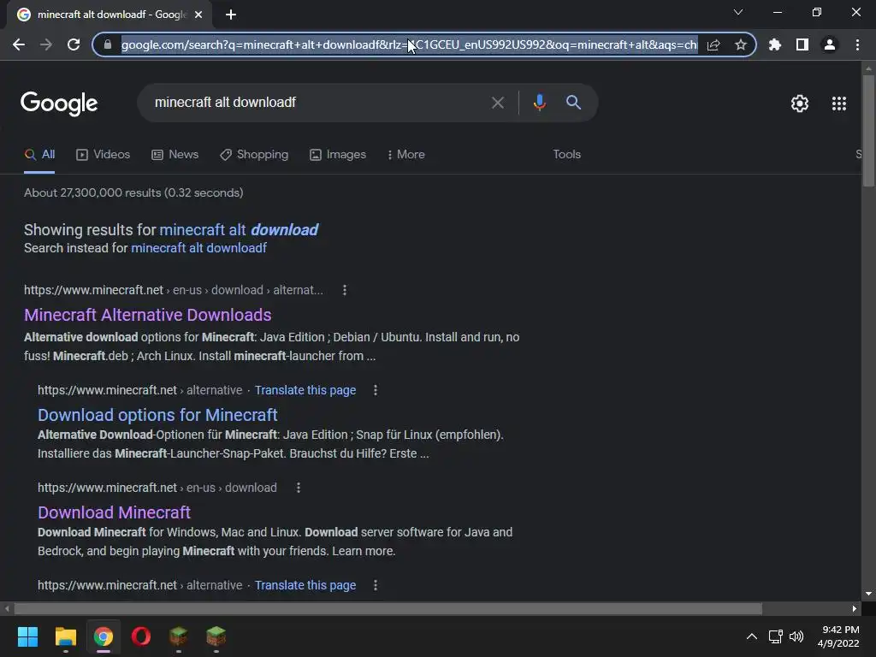Open volume control in tray
This screenshot has width=876, height=657.
point(796,636)
